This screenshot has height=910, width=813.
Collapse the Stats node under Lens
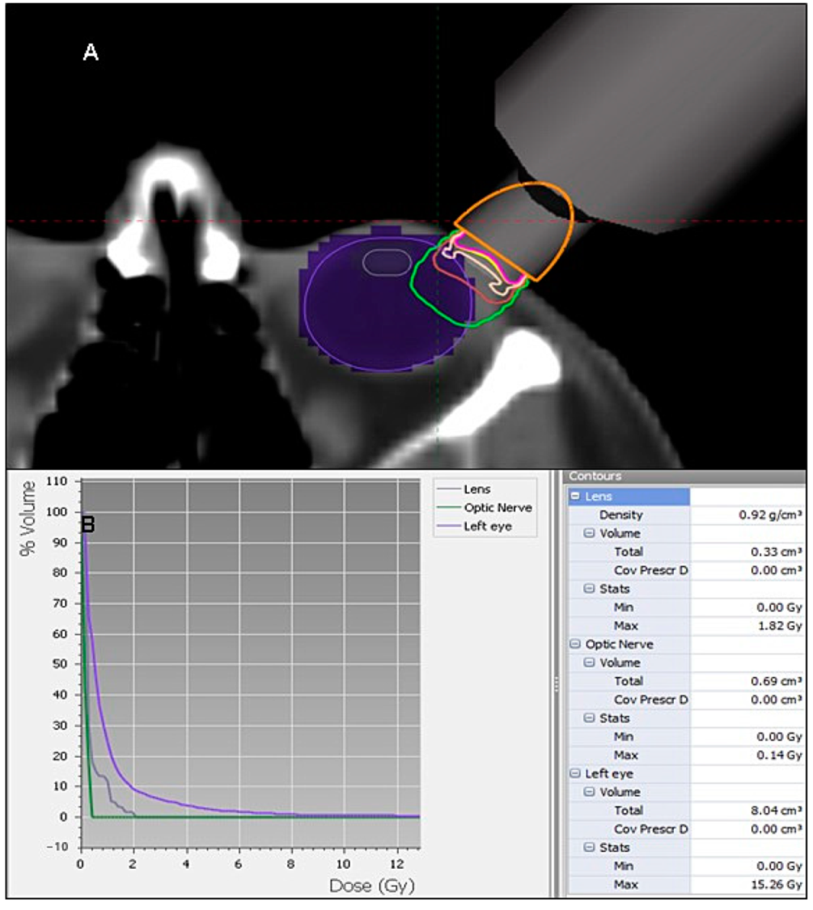[590, 589]
